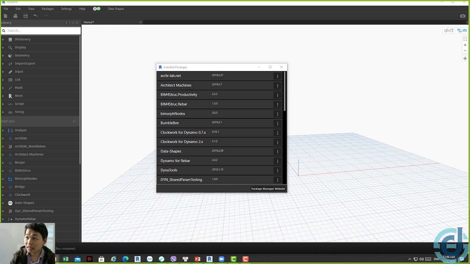Screen dimensions: 470x264
Task: Close the Home* workspace tab
Action: pos(140,22)
